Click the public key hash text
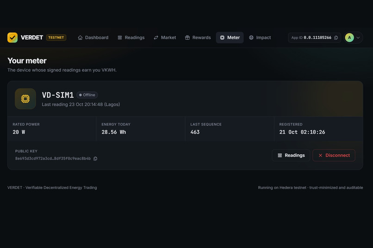Screen dimensions: 373x248 53,158
